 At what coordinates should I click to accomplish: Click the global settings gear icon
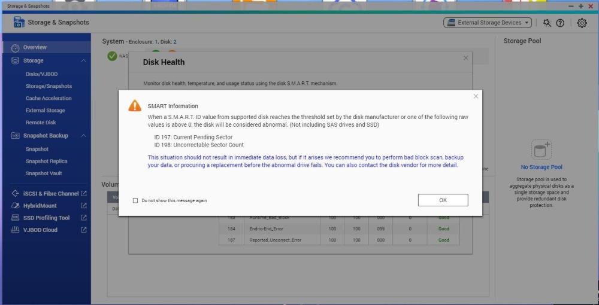(582, 23)
